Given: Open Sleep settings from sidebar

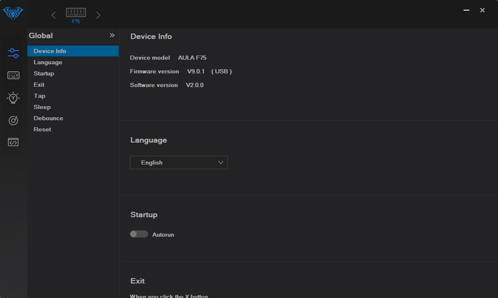Looking at the screenshot, I should coord(42,107).
